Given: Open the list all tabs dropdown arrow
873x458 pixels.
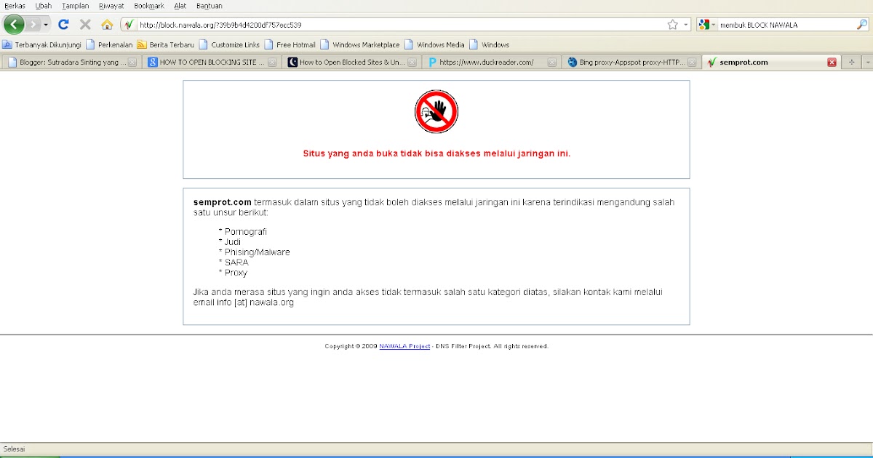Looking at the screenshot, I should [x=866, y=63].
